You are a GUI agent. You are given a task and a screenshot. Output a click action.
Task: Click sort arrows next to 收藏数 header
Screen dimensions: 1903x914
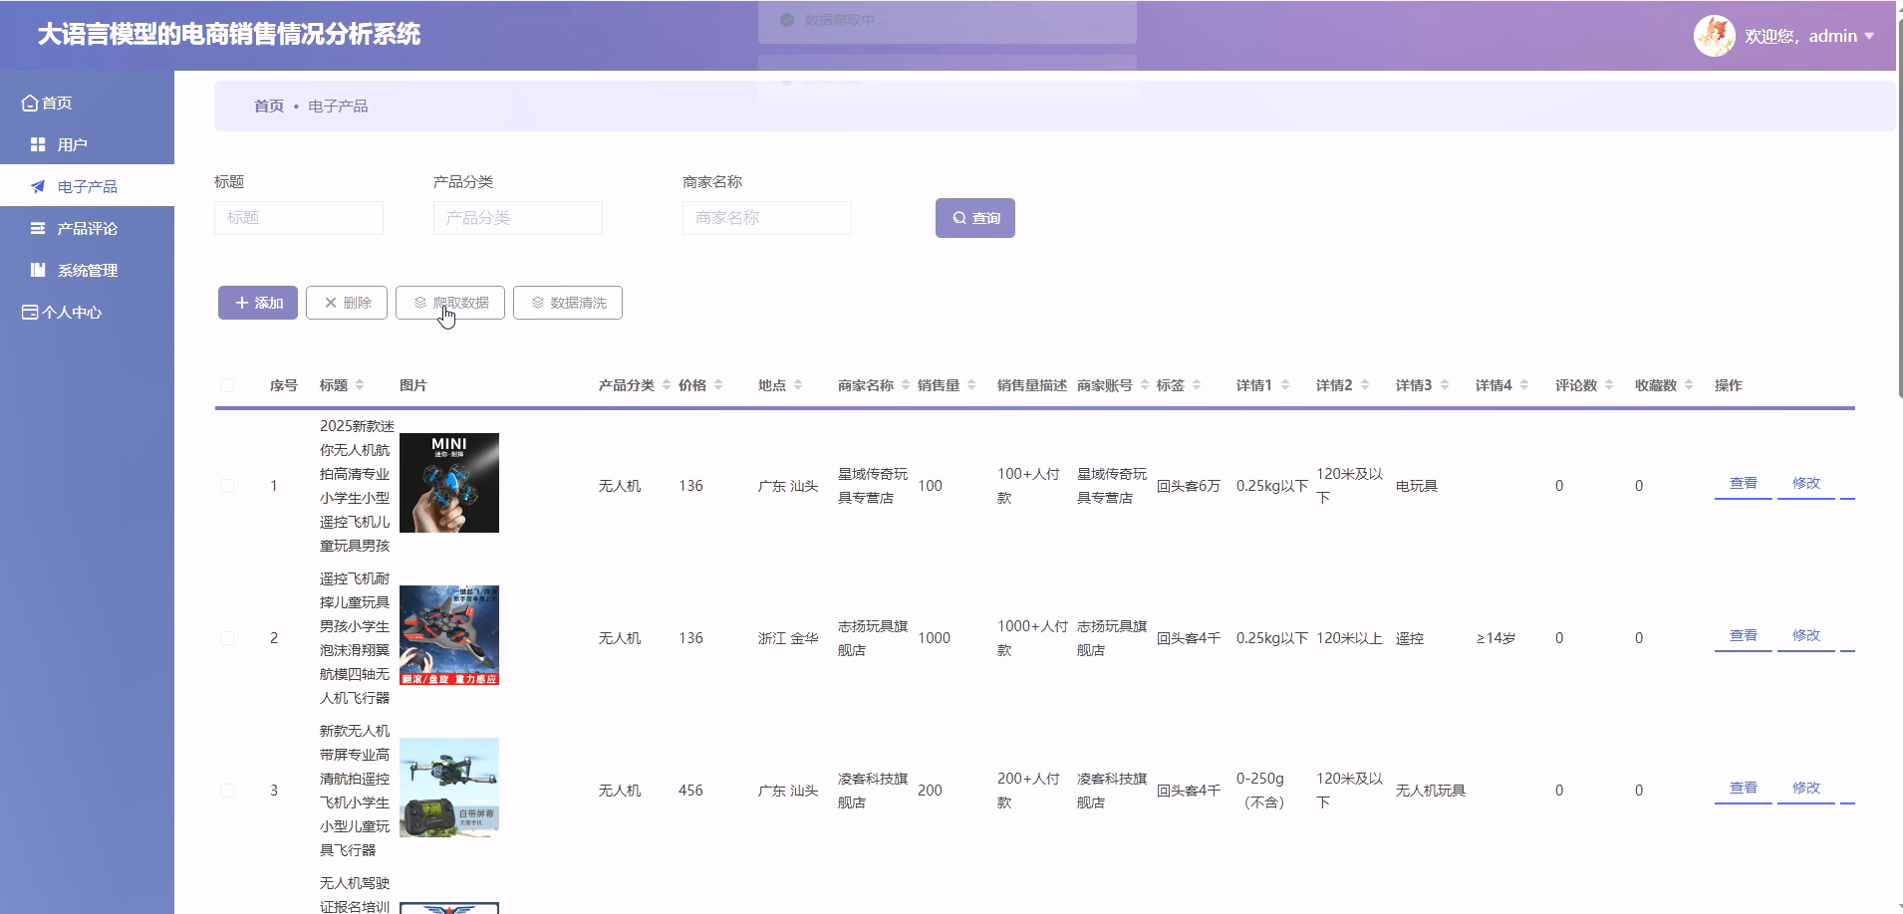point(1689,385)
